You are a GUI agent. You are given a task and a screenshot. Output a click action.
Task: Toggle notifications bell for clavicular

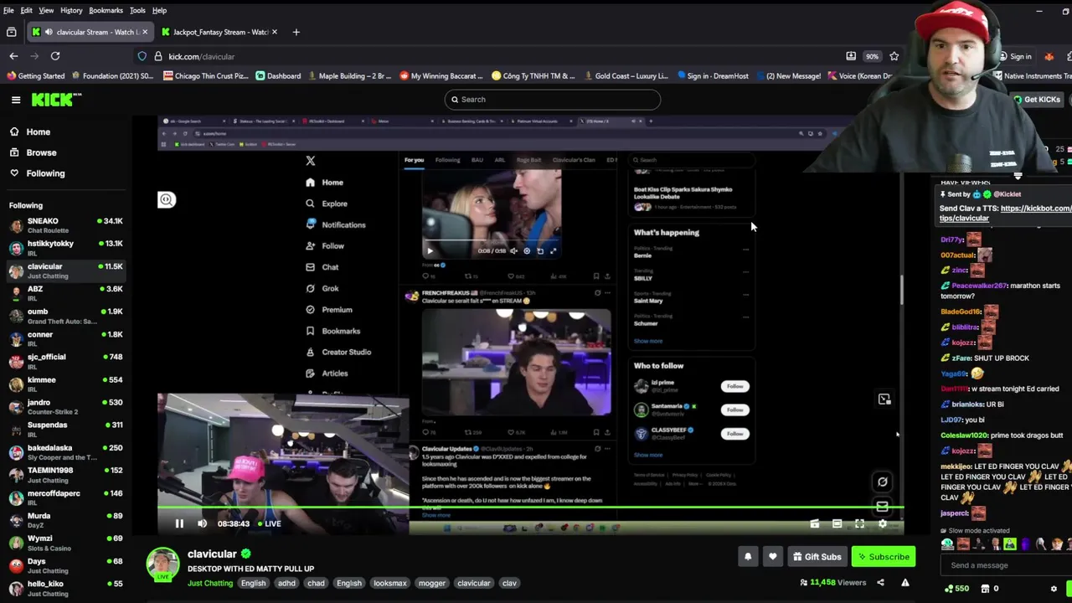tap(748, 557)
